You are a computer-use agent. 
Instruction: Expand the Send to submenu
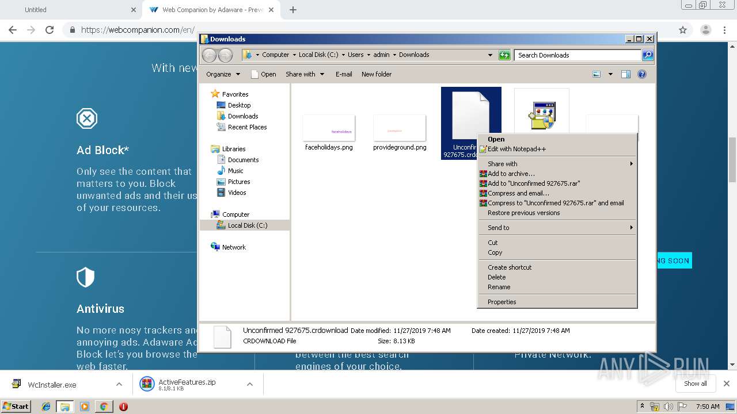(x=557, y=228)
